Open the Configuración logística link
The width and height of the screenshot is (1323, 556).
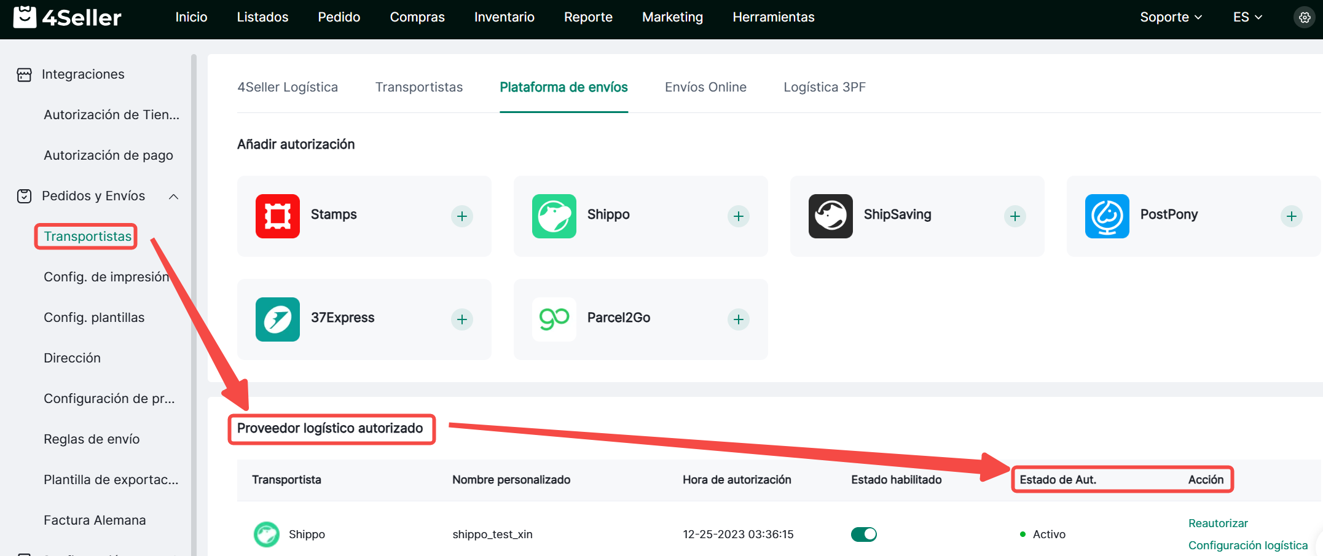pyautogui.click(x=1247, y=546)
